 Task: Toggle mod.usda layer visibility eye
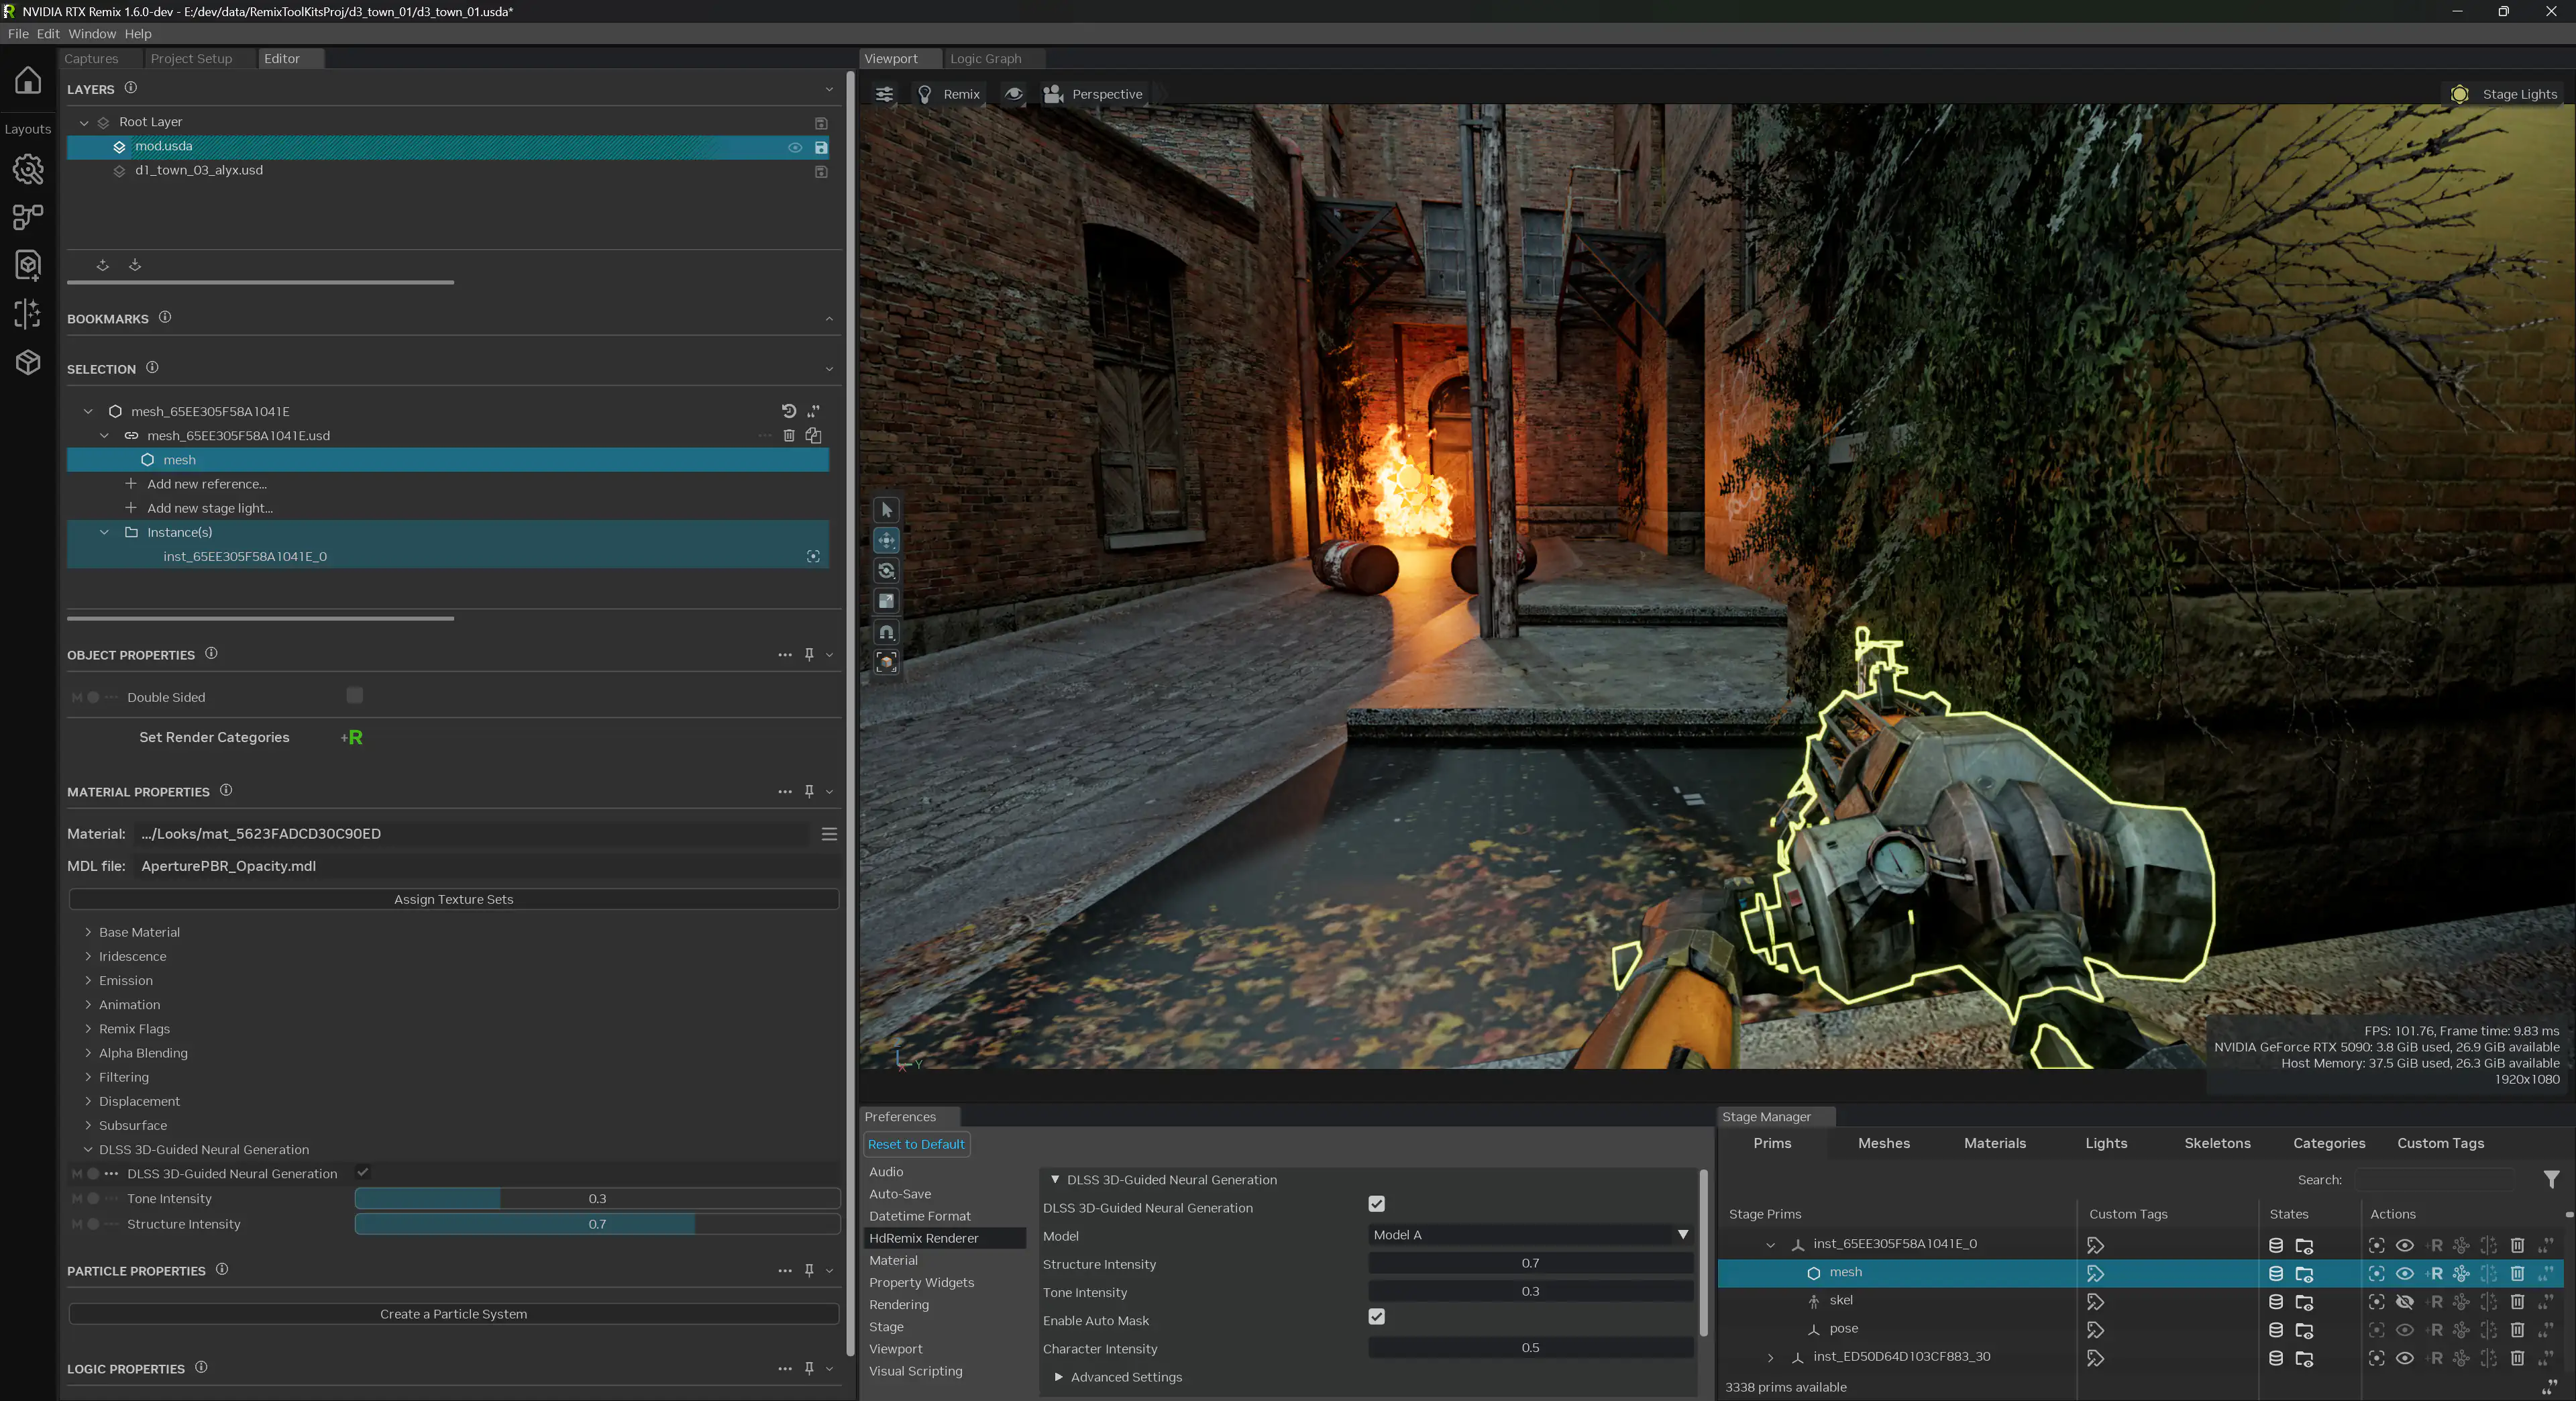coord(795,147)
